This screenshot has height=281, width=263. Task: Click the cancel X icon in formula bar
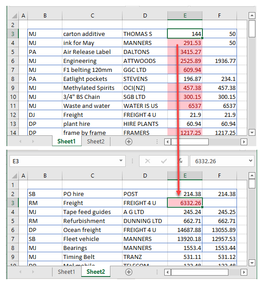pos(148,161)
